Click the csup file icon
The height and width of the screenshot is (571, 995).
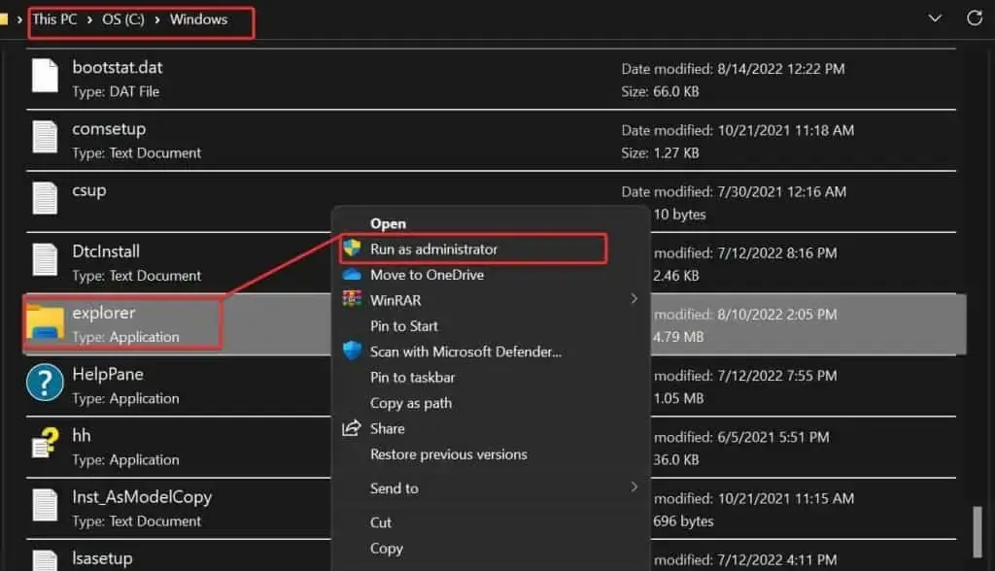45,198
